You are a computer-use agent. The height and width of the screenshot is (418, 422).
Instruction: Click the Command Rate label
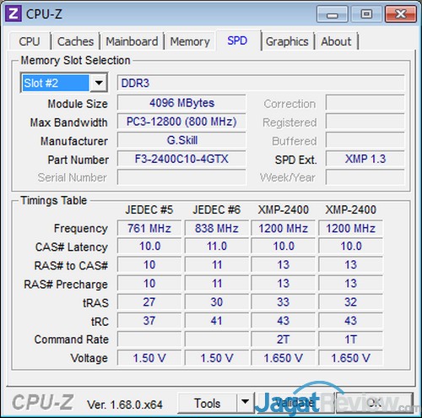coord(71,339)
